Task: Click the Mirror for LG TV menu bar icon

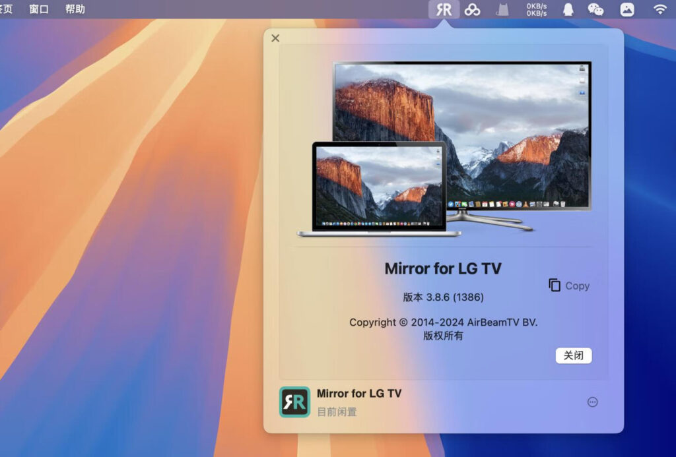Action: tap(444, 9)
